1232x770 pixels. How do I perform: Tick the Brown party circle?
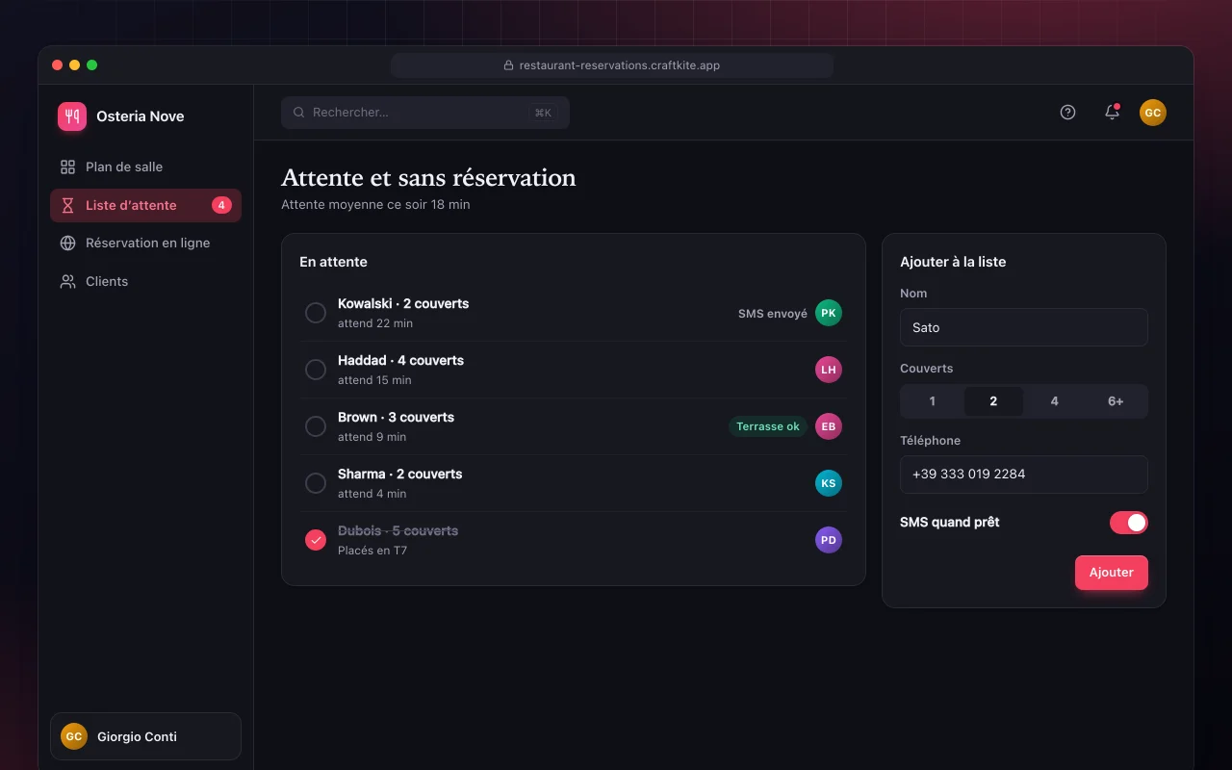(x=316, y=426)
